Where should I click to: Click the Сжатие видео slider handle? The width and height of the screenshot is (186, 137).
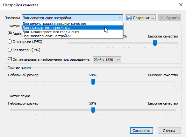93,82
